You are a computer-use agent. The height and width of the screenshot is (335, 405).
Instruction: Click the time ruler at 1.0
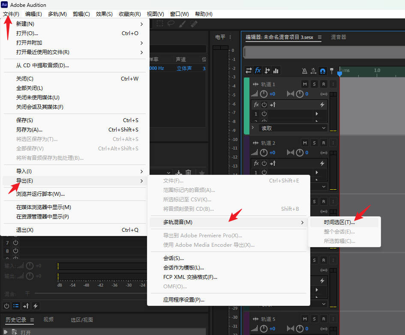tap(377, 70)
